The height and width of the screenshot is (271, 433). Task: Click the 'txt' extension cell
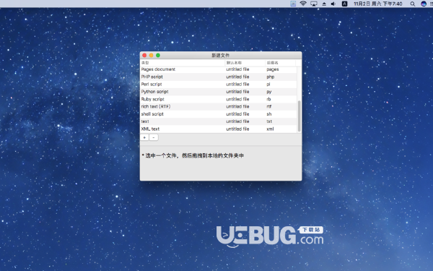click(x=269, y=121)
